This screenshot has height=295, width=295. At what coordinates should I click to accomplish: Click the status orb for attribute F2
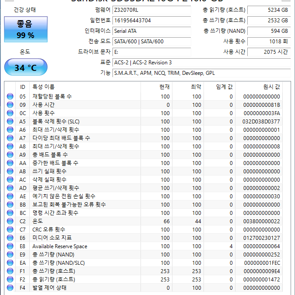[x=10, y=279]
